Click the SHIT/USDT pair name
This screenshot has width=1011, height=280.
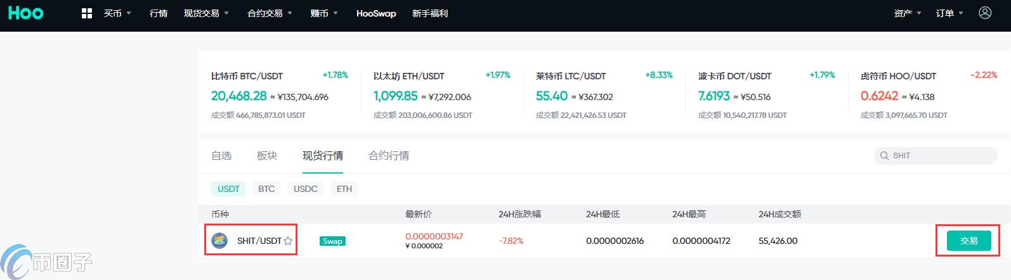259,241
